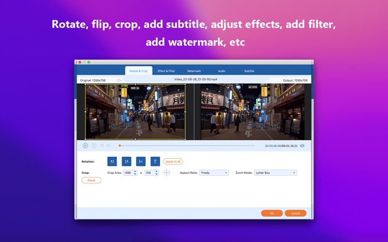Mute the volume speaker icon

[302, 146]
